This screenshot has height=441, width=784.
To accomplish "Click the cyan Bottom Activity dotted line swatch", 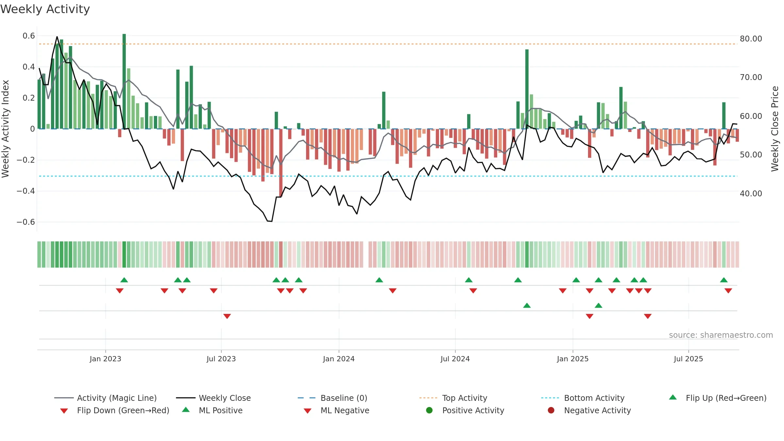I will coord(550,398).
